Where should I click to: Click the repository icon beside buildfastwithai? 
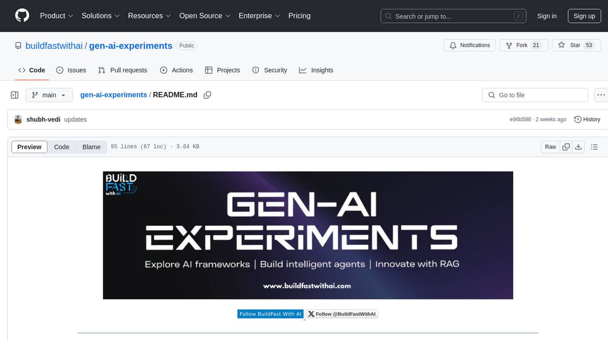[x=18, y=46]
